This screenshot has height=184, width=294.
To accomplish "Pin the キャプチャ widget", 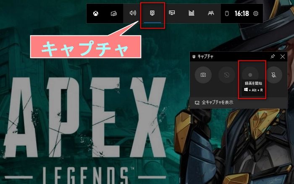I will pos(273,56).
